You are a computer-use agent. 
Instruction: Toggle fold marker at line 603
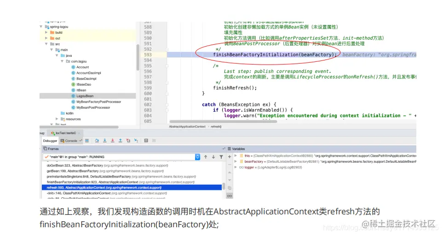pyautogui.click(x=167, y=110)
